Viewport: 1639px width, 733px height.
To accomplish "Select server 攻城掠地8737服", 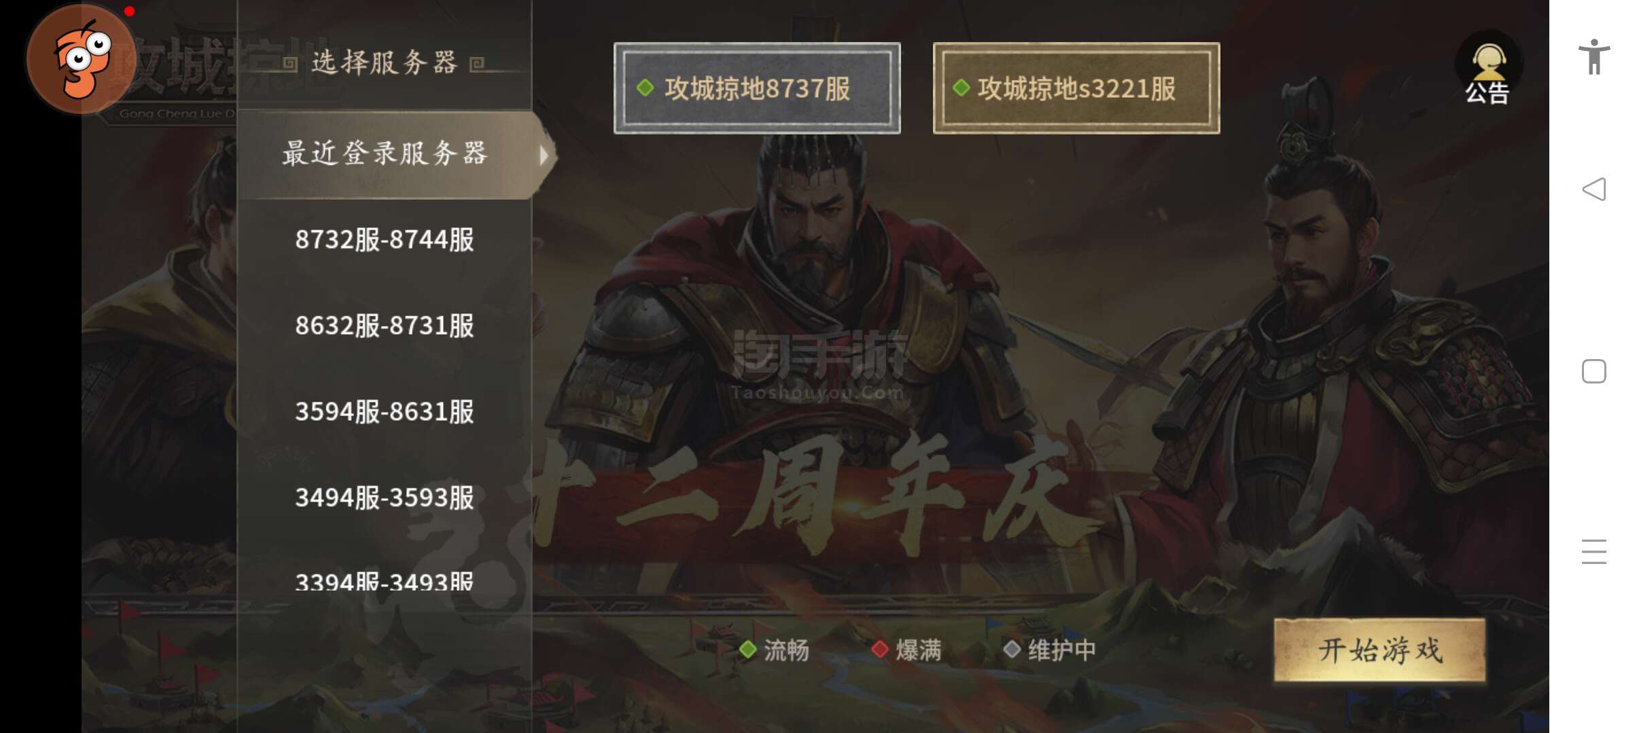I will (x=757, y=88).
